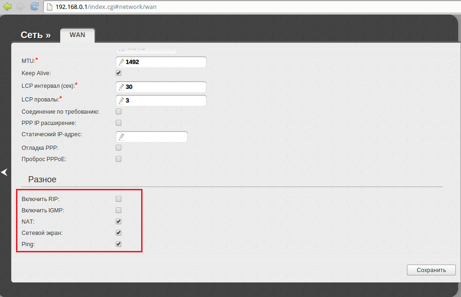The height and width of the screenshot is (297, 461).
Task: Go back using the browser back arrow
Action: tap(8, 7)
